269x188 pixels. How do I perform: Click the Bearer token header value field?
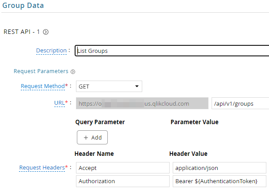tap(220, 181)
